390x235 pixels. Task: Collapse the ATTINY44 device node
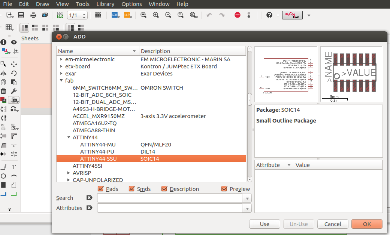point(69,137)
